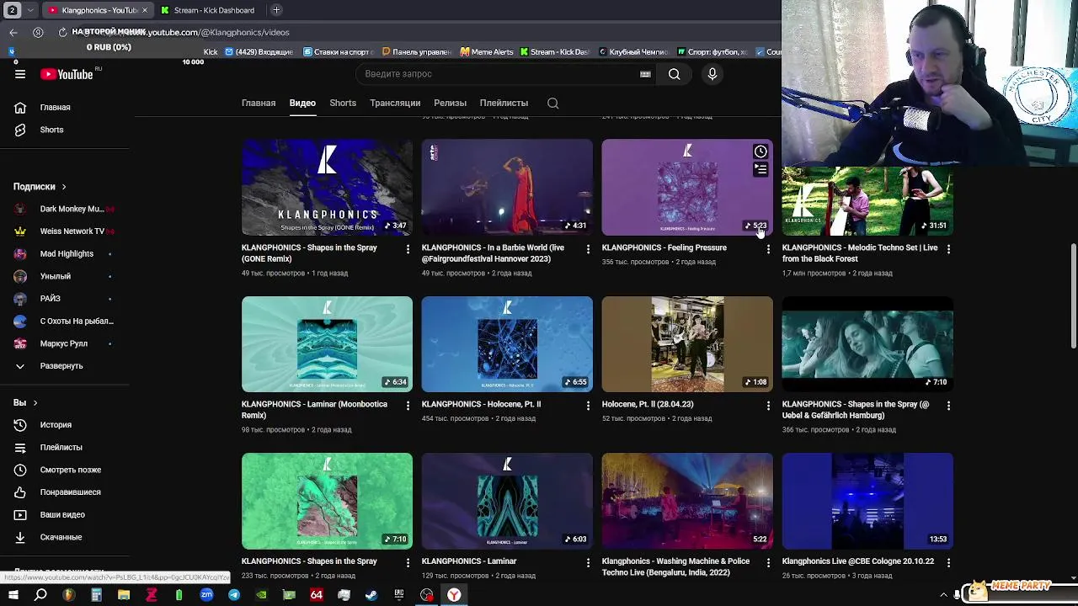Open Telegram from the taskbar
The width and height of the screenshot is (1078, 606).
pos(234,595)
